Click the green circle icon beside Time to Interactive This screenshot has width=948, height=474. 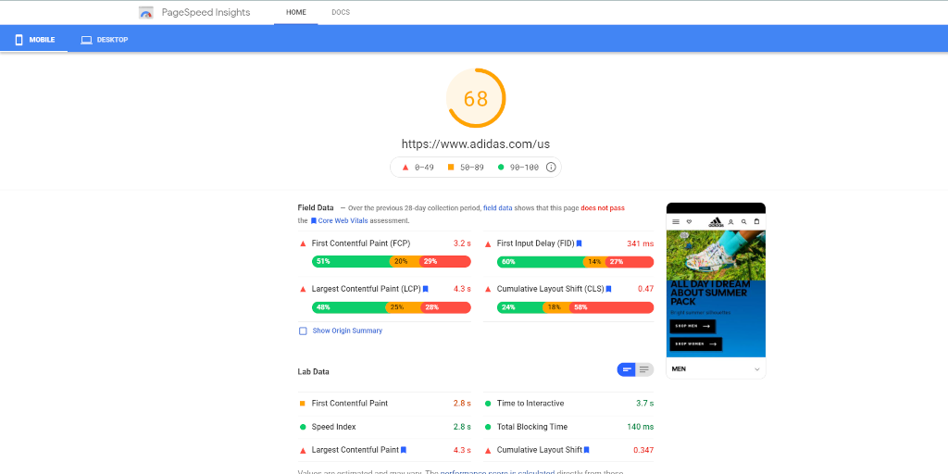coord(488,404)
